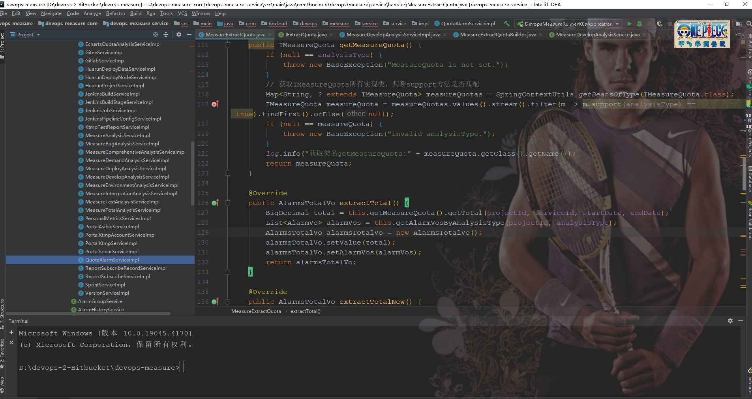752x399 pixels.
Task: Select AlarmHistoryService in the project tree
Action: [101, 310]
